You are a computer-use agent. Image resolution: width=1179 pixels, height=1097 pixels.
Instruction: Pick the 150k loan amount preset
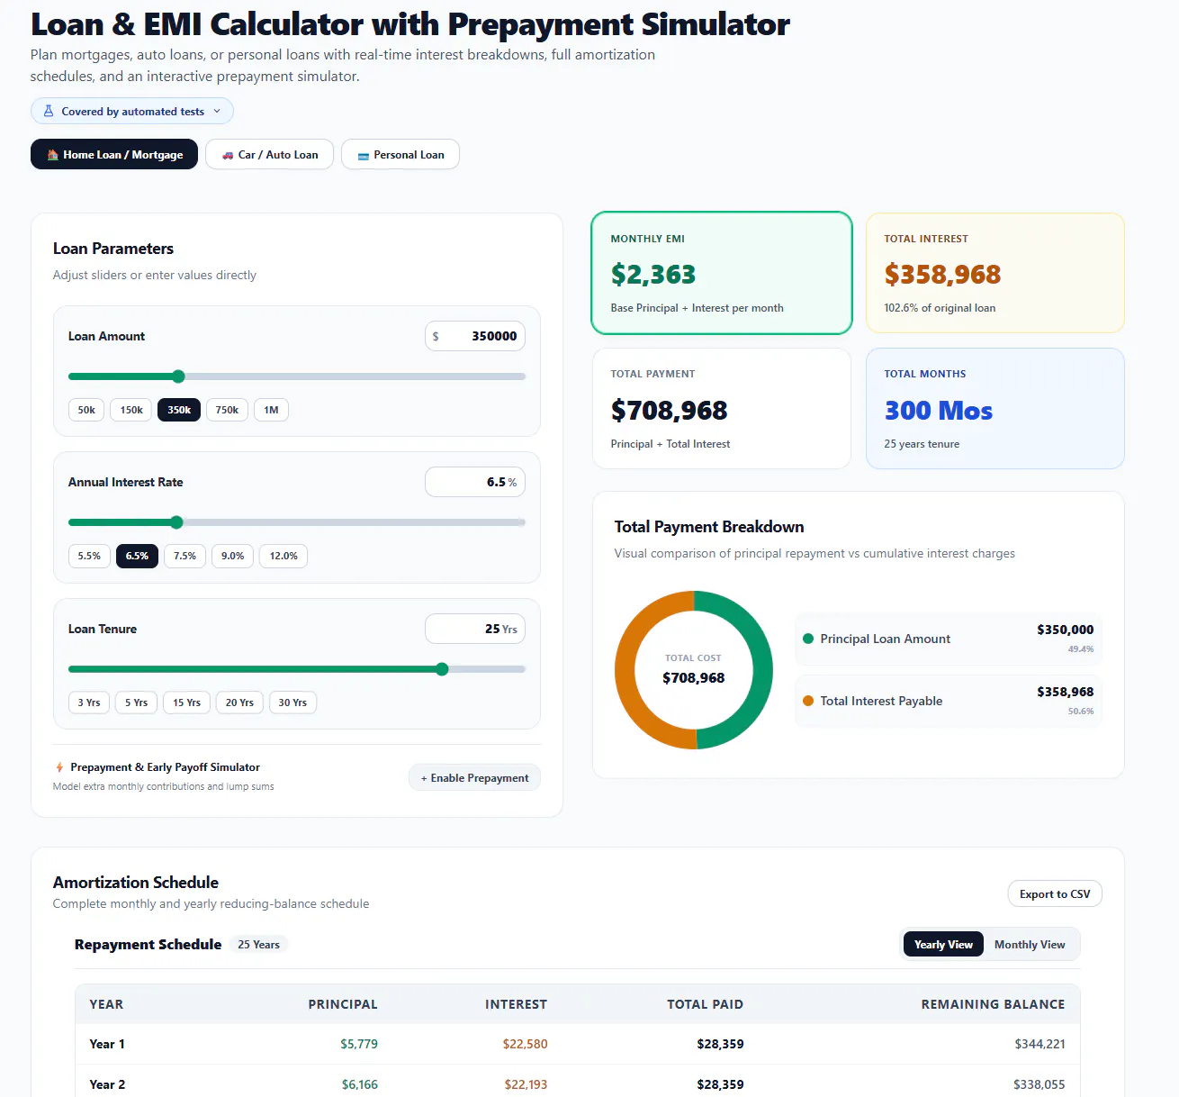coord(131,410)
